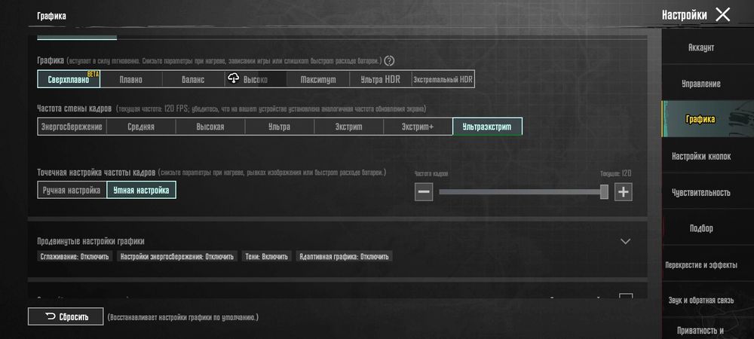
Task: Switch to Ручная настройка mode
Action: pyautogui.click(x=72, y=190)
